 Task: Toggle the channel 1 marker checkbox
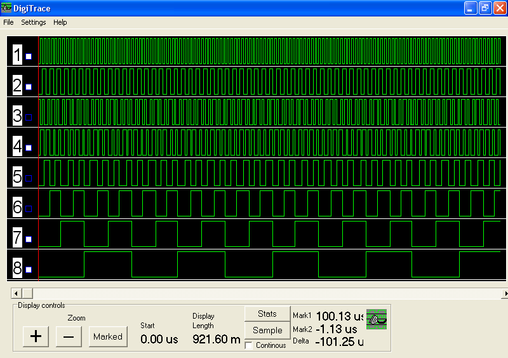click(29, 56)
